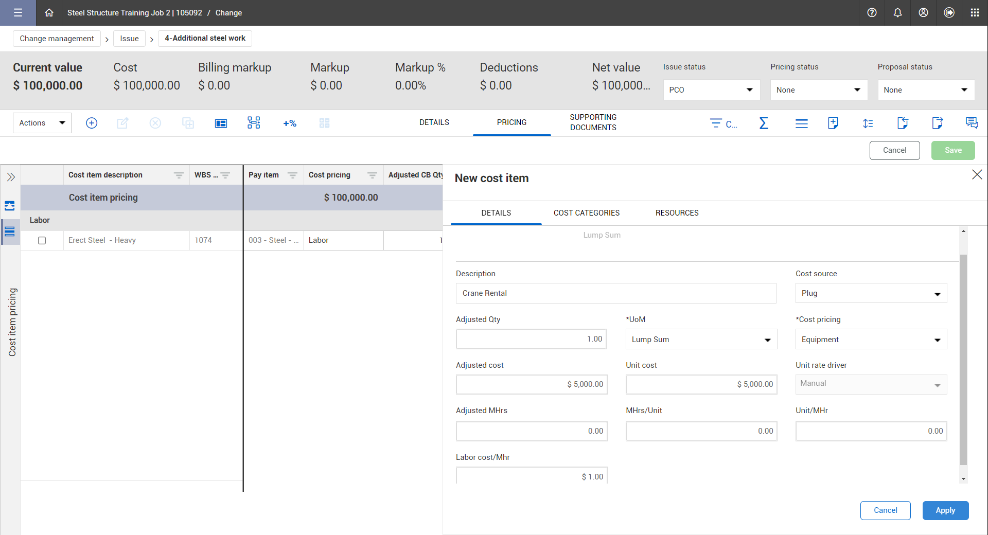Open the Issue status dropdown
Image resolution: width=988 pixels, height=535 pixels.
coord(712,90)
